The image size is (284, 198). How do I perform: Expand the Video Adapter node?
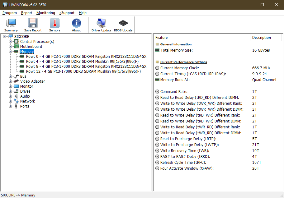[x=10, y=81]
